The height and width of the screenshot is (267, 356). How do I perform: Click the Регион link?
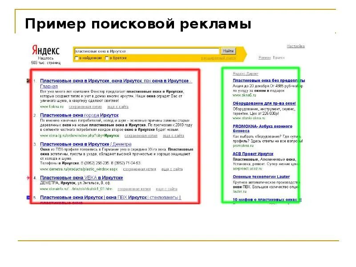[264, 58]
